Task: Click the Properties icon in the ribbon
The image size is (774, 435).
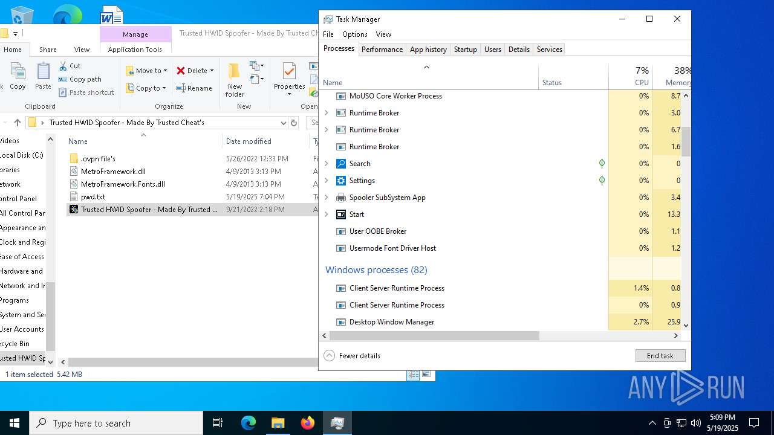Action: coord(289,79)
